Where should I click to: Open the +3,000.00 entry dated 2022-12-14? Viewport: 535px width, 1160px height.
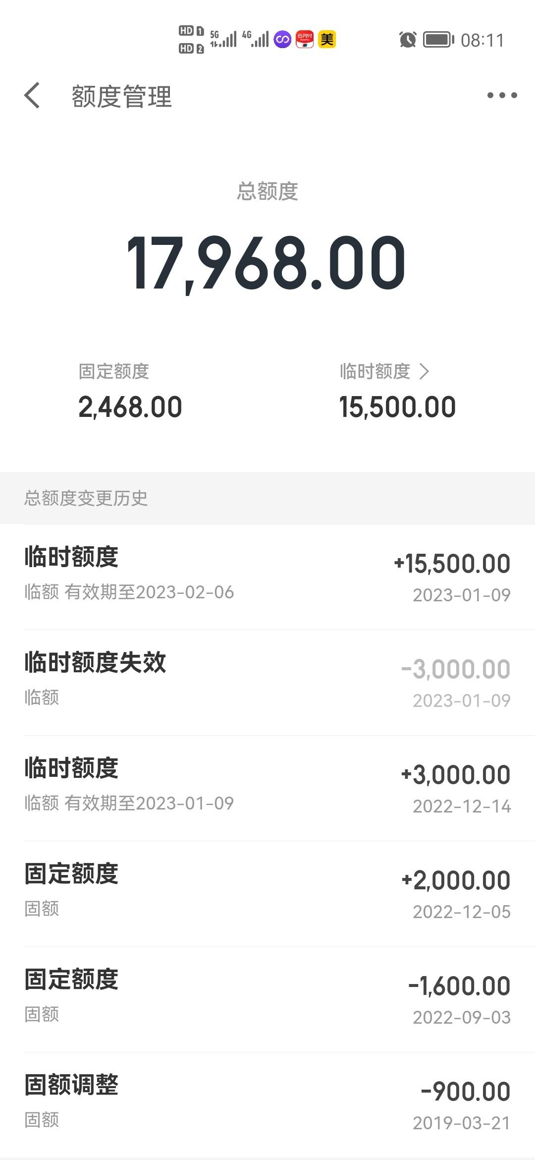click(267, 788)
